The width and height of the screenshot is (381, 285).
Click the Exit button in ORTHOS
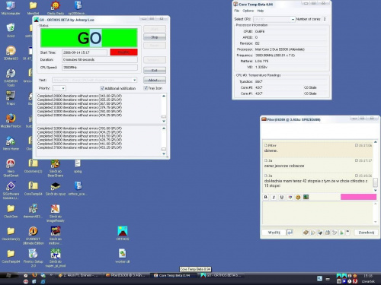155,70
